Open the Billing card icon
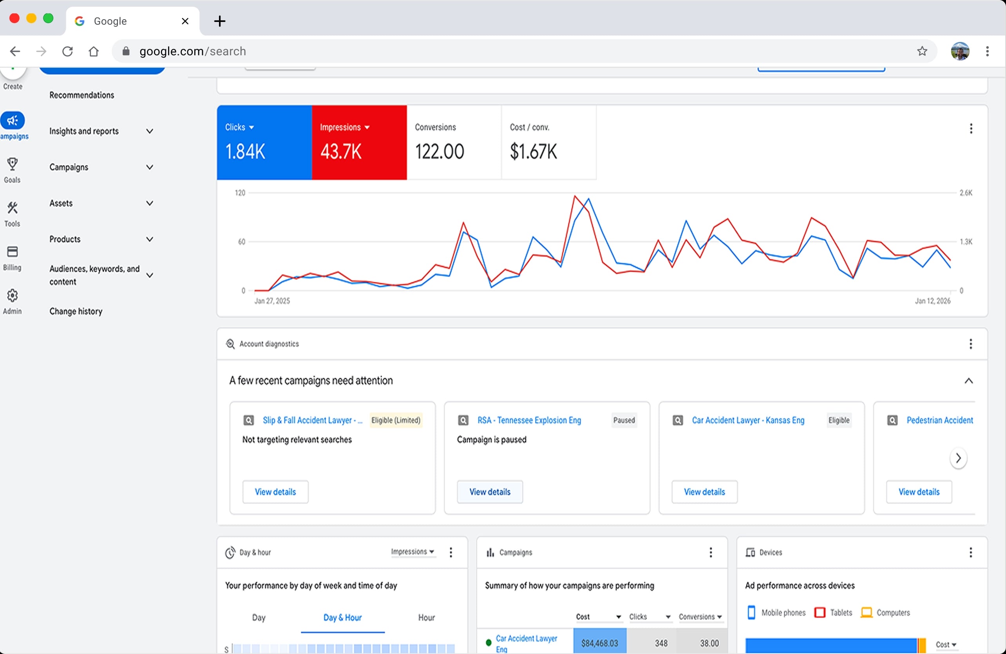 pyautogui.click(x=12, y=252)
